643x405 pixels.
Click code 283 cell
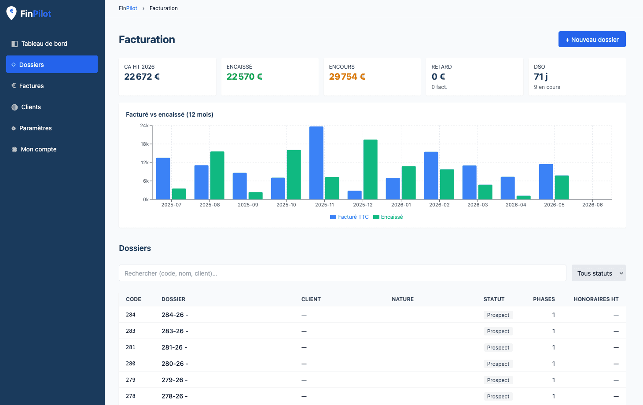131,331
